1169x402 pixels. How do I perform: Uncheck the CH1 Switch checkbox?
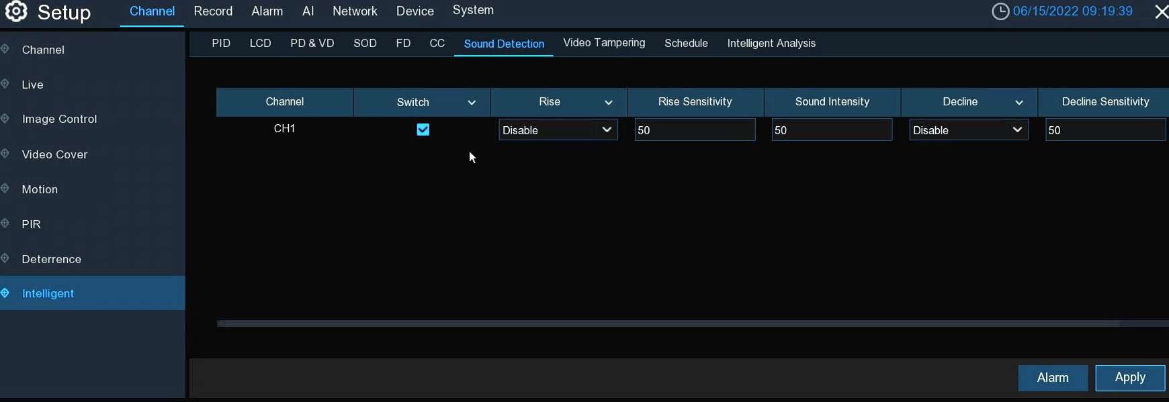tap(423, 130)
